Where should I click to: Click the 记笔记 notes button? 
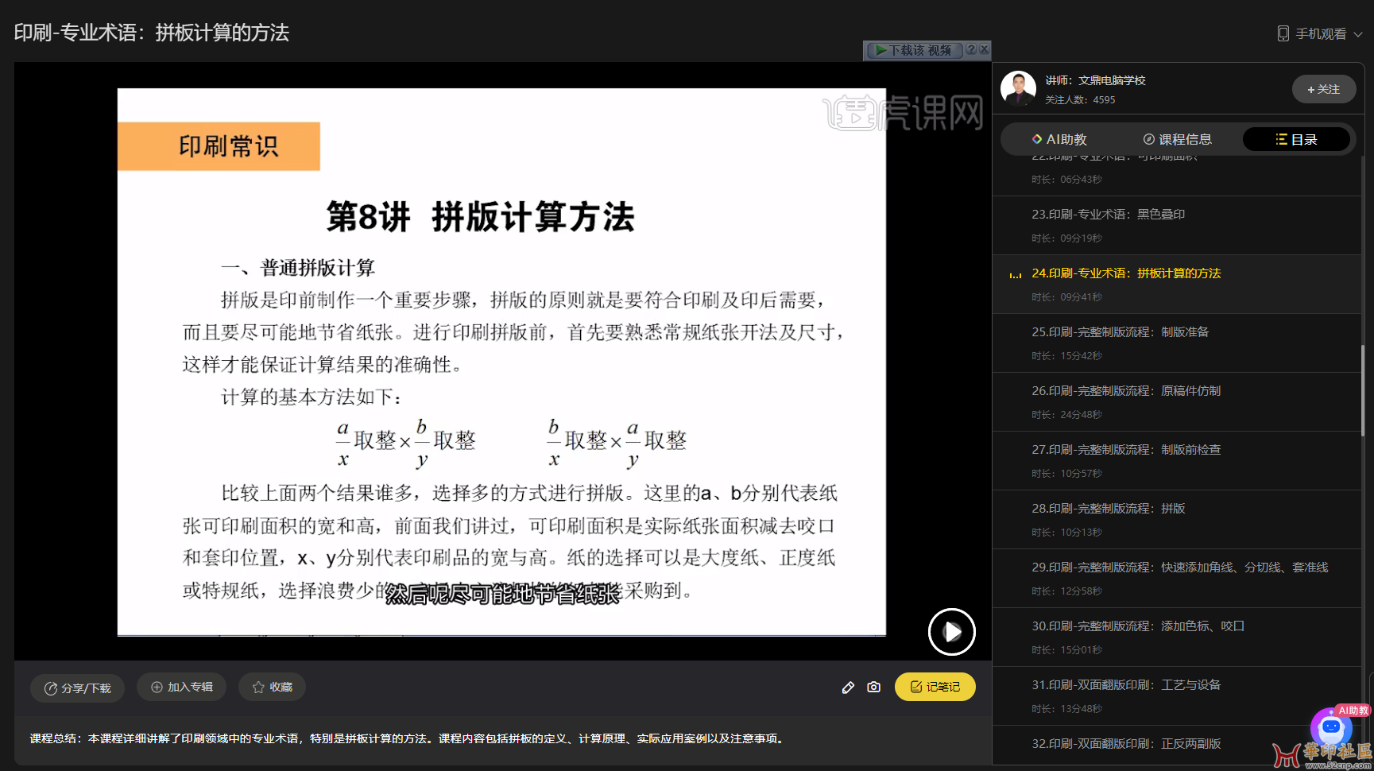coord(935,687)
